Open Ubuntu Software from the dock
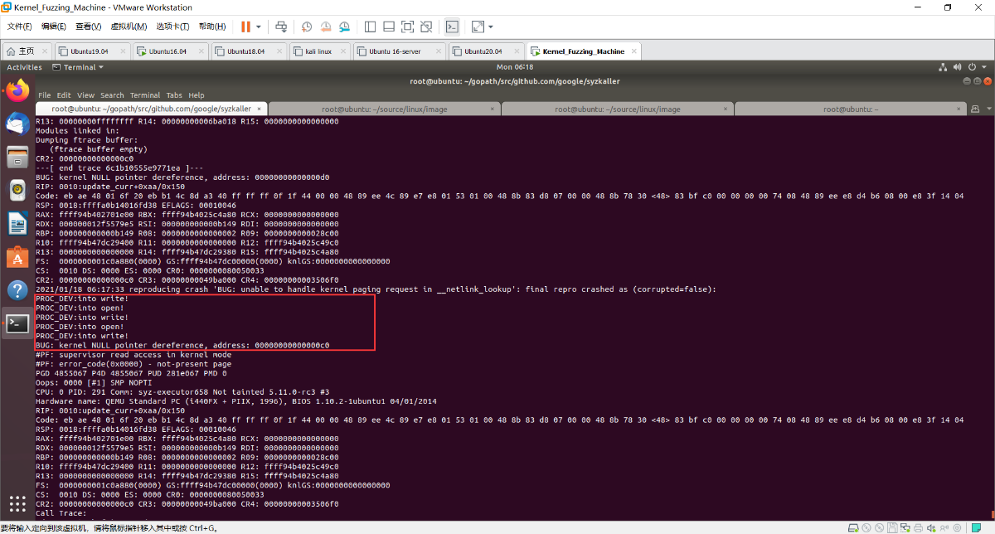 [x=17, y=257]
